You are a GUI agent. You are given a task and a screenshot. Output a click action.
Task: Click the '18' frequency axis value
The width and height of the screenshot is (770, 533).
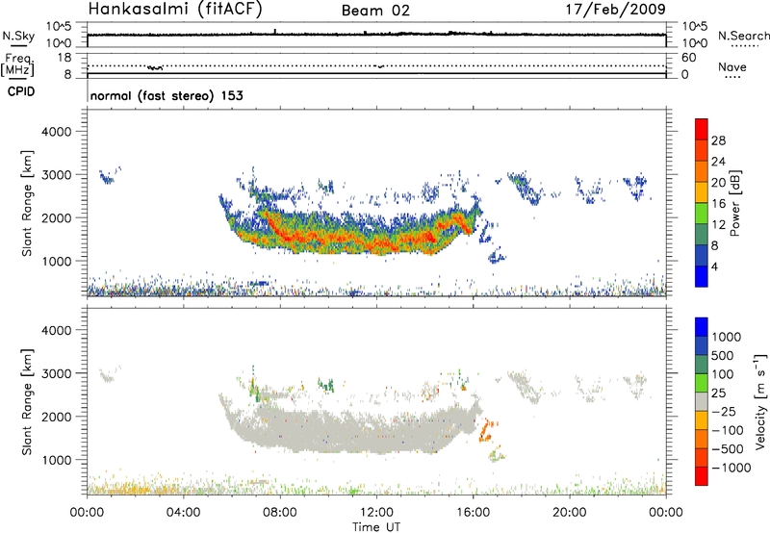[64, 58]
